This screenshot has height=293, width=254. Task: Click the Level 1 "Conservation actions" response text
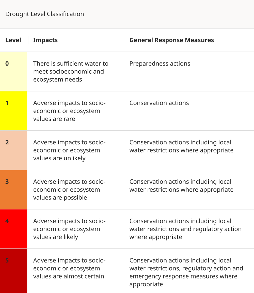pyautogui.click(x=159, y=103)
